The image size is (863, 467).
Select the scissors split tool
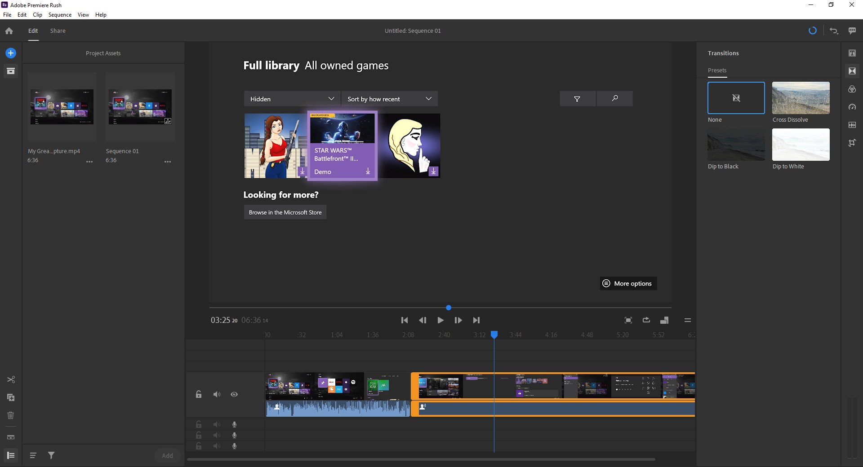click(11, 380)
